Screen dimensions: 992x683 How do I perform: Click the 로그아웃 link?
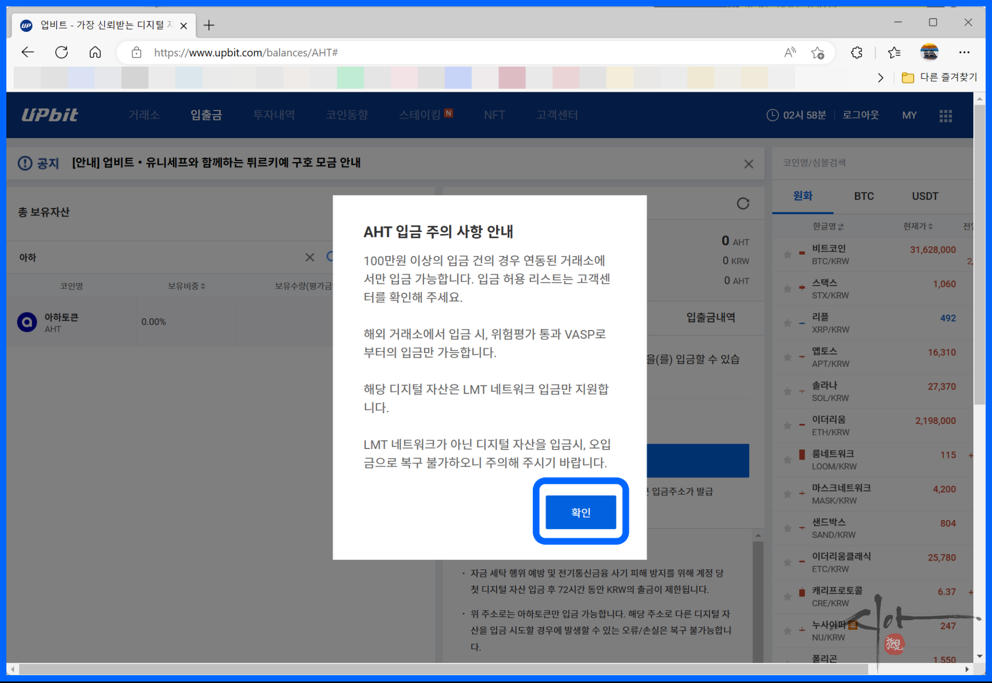click(860, 115)
